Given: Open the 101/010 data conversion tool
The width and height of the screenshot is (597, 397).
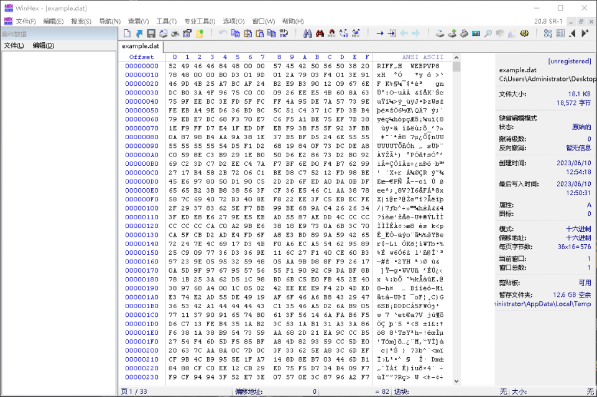Looking at the screenshot, I should tap(284, 33).
